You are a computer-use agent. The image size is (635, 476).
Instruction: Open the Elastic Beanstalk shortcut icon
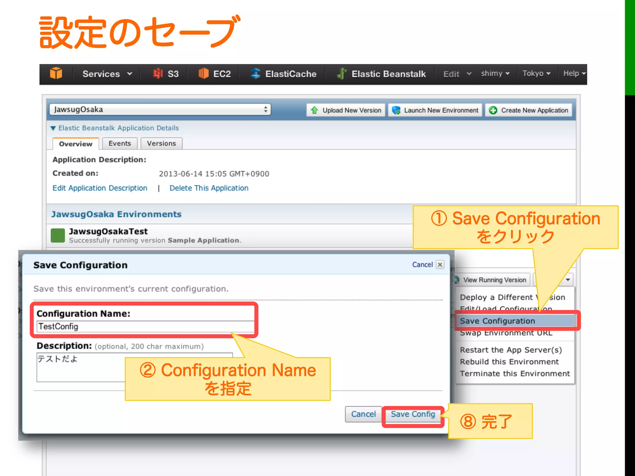click(342, 73)
